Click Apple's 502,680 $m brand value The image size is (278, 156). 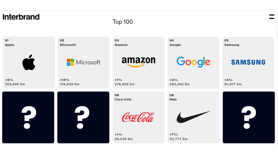[x=15, y=84]
